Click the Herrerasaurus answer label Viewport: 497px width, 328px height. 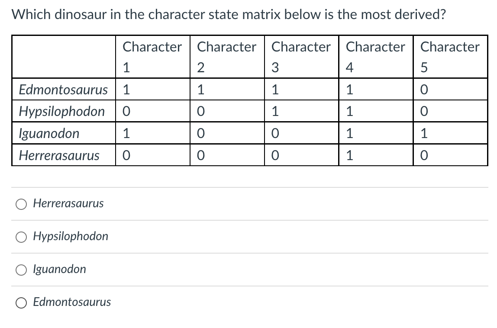68,203
